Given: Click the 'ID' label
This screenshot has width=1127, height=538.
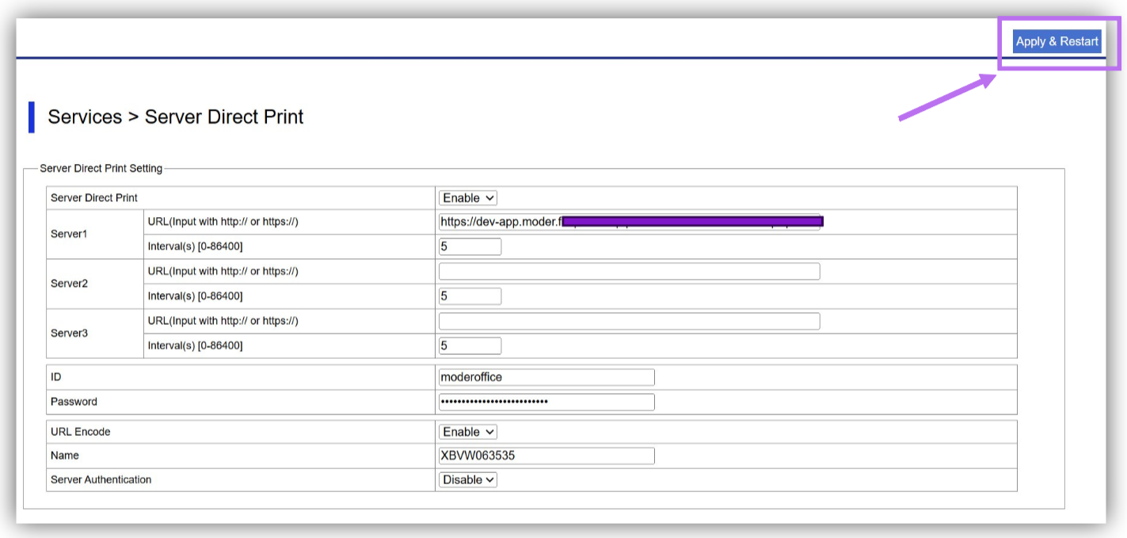Looking at the screenshot, I should click(x=56, y=377).
